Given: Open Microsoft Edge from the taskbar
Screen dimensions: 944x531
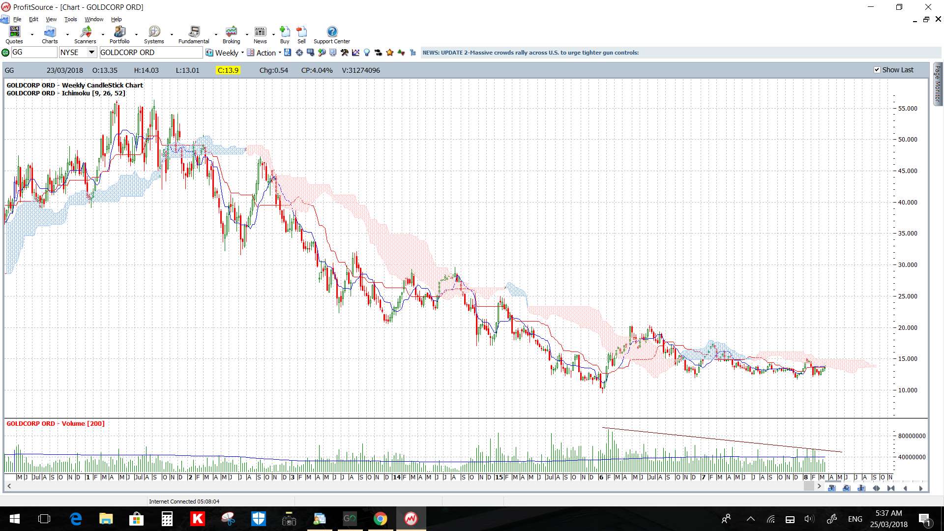Looking at the screenshot, I should [x=76, y=519].
